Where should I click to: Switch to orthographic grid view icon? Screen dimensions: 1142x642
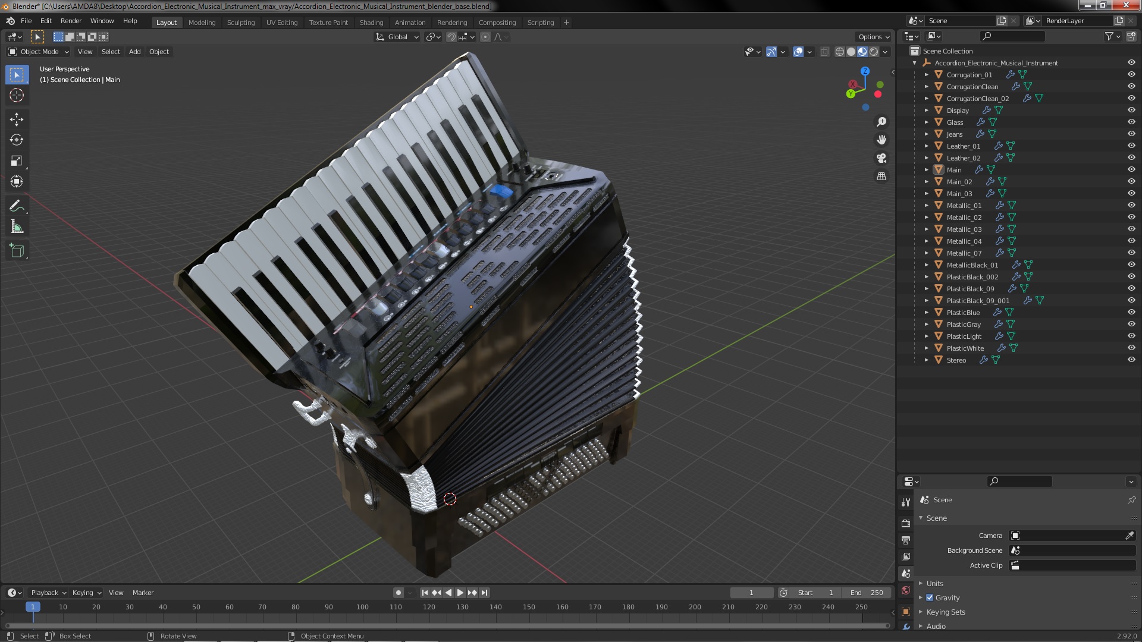[881, 177]
